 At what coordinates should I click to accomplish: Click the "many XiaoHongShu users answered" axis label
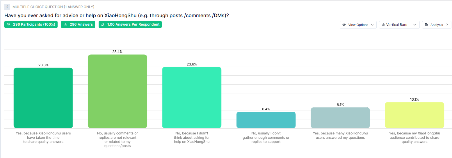[340, 135]
